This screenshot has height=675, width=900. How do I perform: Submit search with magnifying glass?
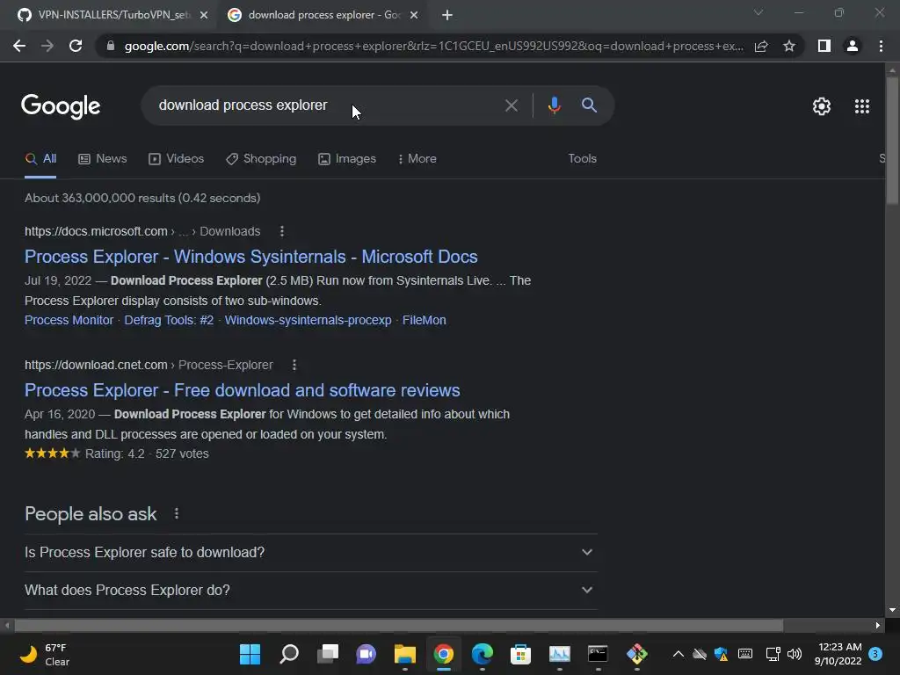click(x=589, y=105)
